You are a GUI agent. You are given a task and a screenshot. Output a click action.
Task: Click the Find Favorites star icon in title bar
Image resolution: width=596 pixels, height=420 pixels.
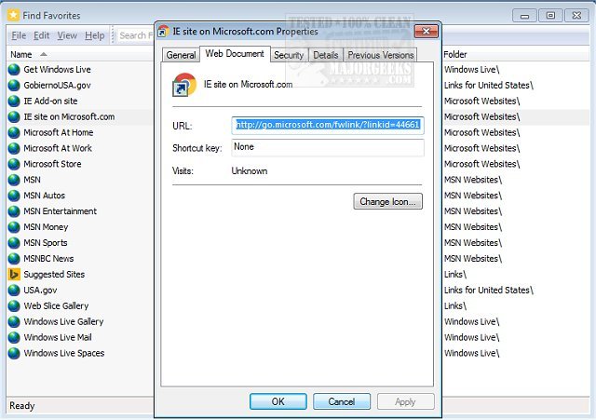[x=13, y=15]
